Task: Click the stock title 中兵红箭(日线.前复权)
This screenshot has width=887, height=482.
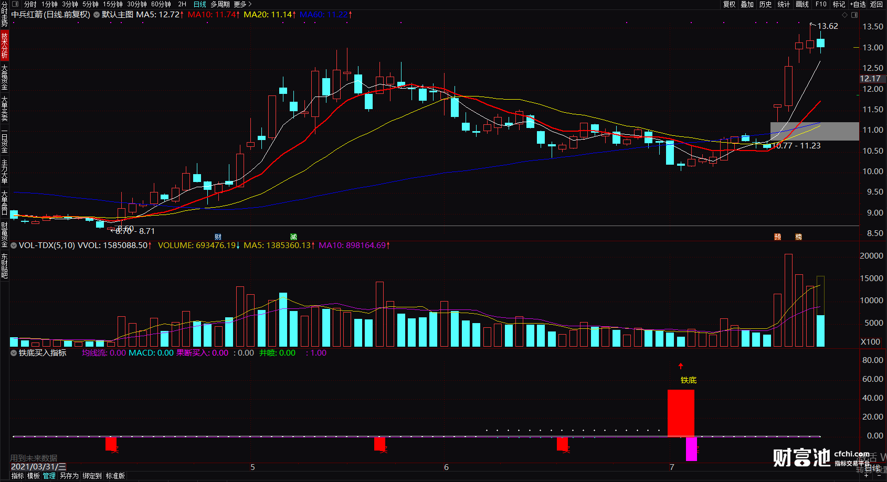Action: [51, 15]
